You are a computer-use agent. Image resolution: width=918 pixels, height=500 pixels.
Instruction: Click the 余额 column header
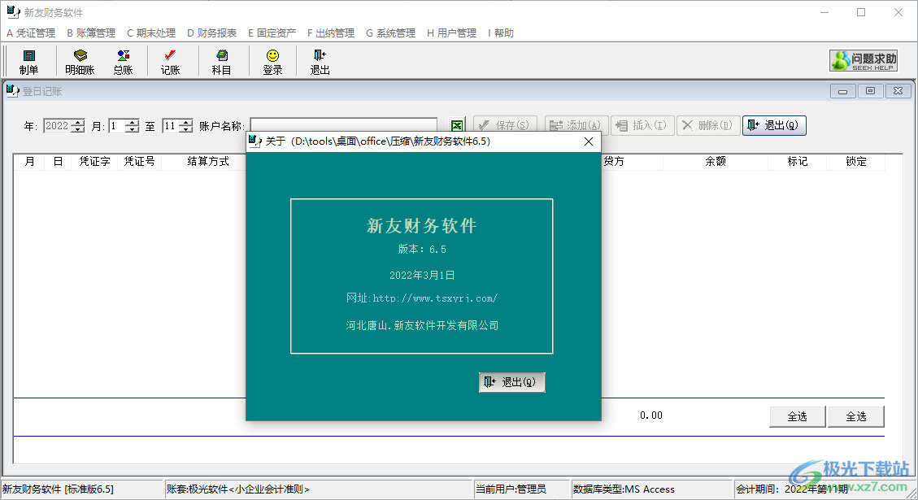(x=715, y=162)
